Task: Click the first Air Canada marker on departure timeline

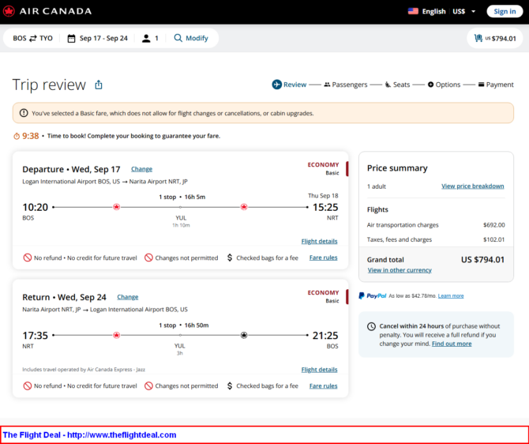Action: (x=116, y=207)
